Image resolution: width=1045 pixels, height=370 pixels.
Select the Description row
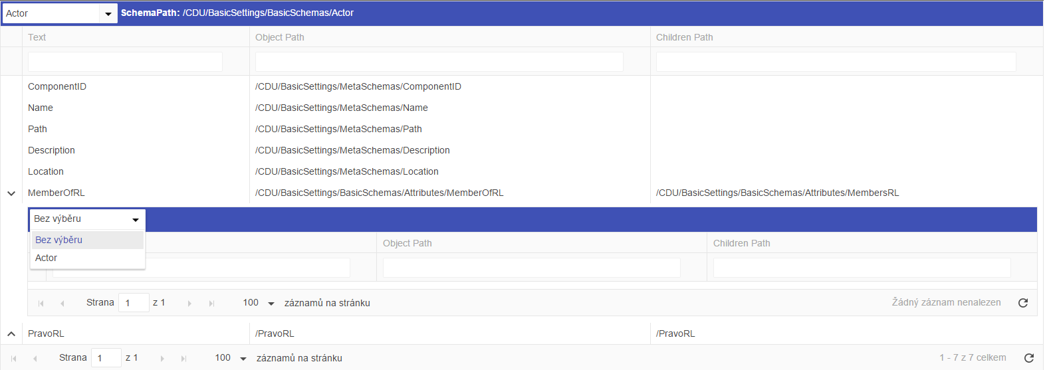point(52,150)
